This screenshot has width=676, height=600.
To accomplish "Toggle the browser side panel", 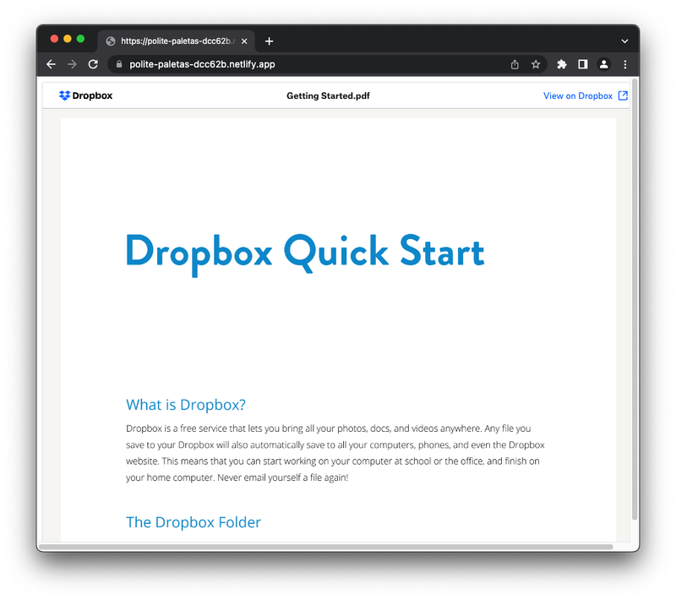I will click(x=582, y=64).
